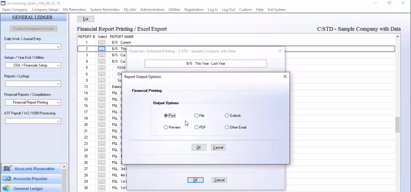Select the Other Email output option

pyautogui.click(x=226, y=127)
